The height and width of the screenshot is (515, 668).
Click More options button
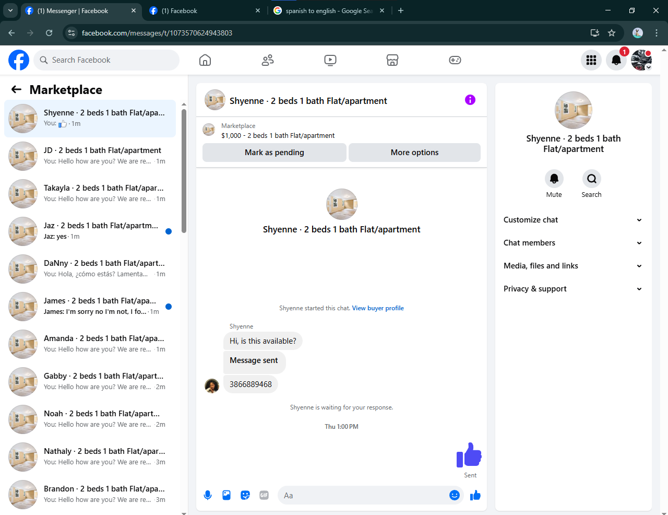tap(414, 153)
